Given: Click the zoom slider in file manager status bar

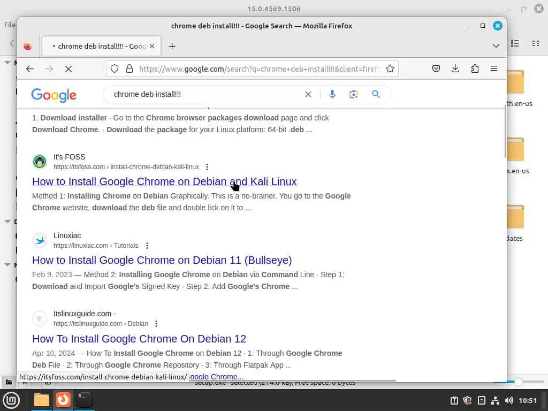Looking at the screenshot, I should point(519,382).
